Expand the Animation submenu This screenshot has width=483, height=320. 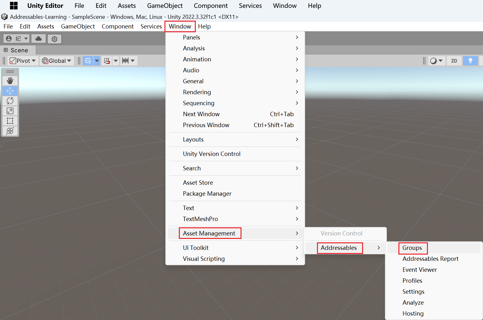coord(235,59)
